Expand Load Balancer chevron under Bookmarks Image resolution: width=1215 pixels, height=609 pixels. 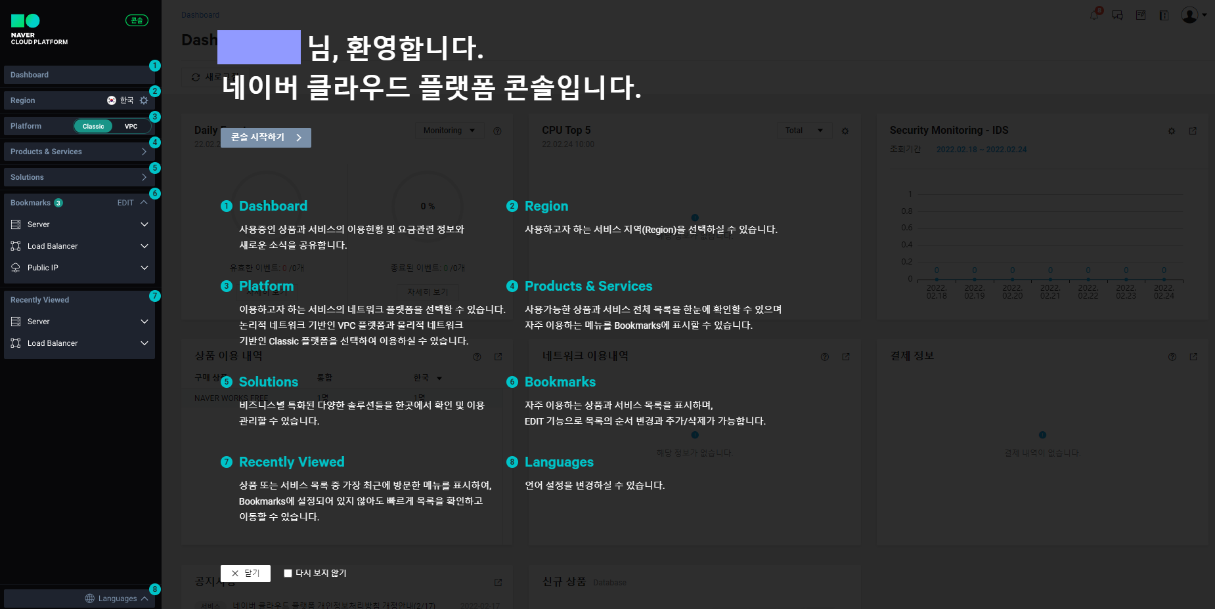pyautogui.click(x=144, y=246)
